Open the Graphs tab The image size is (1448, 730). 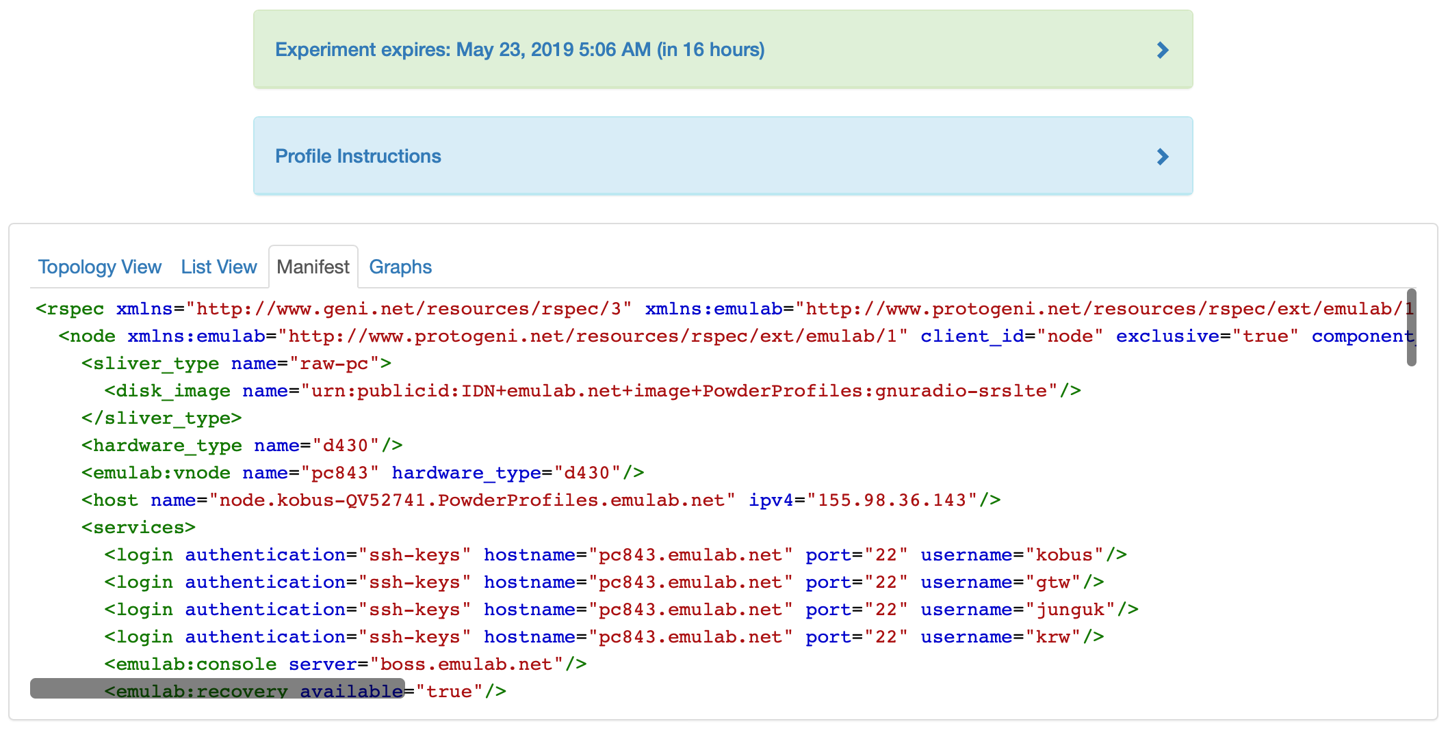point(400,267)
